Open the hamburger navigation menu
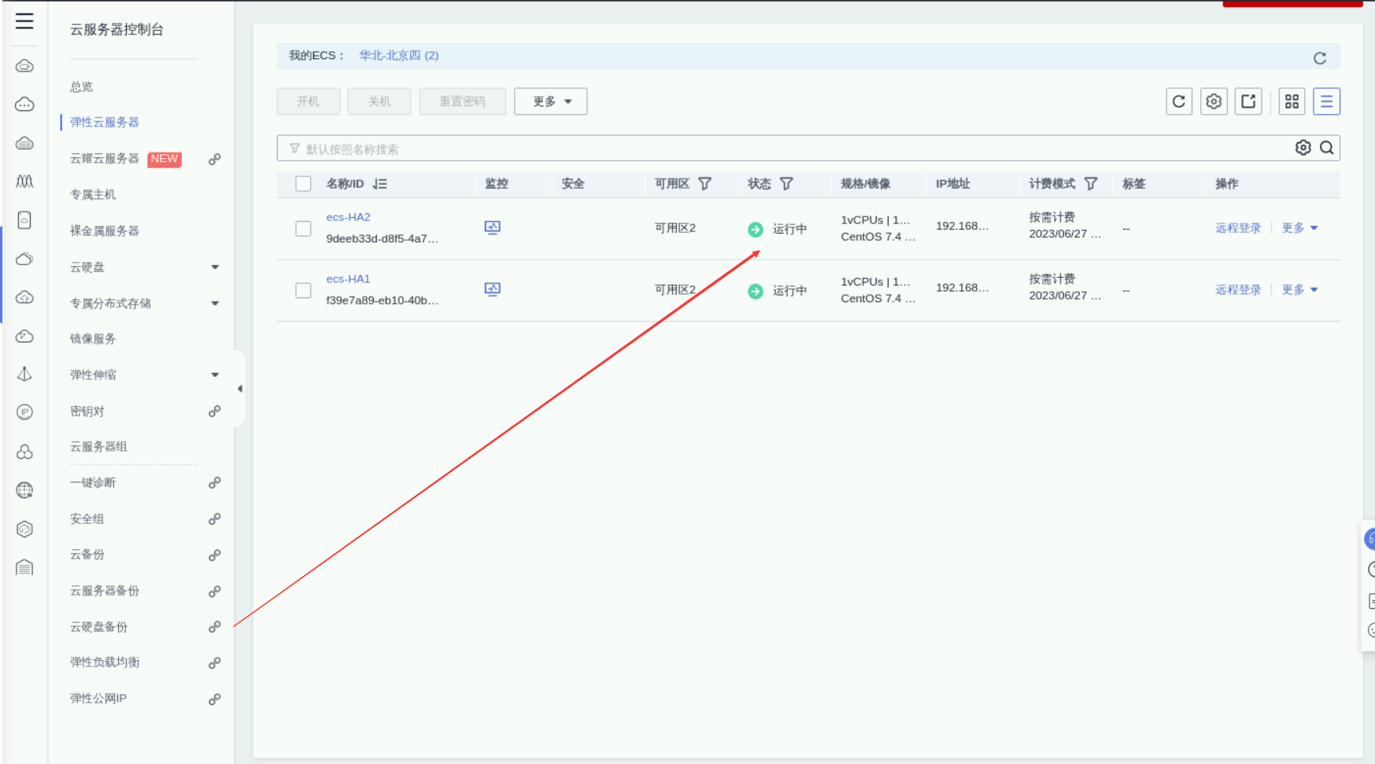The width and height of the screenshot is (1375, 764). coord(24,21)
